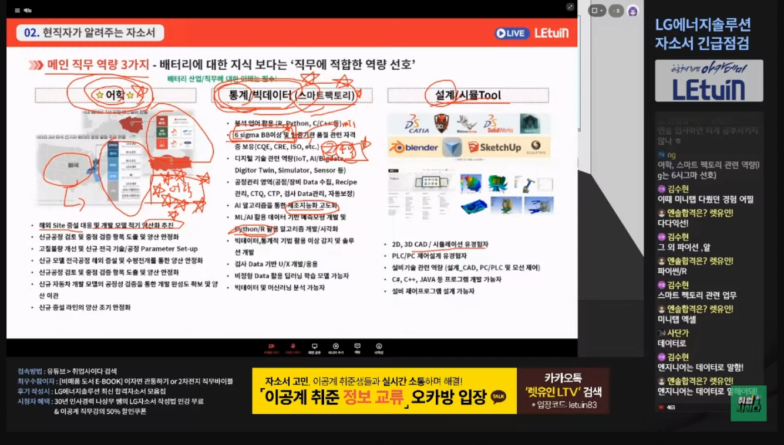The width and height of the screenshot is (784, 445).
Task: Click the participants count badge showing 2
Action: 615,11
